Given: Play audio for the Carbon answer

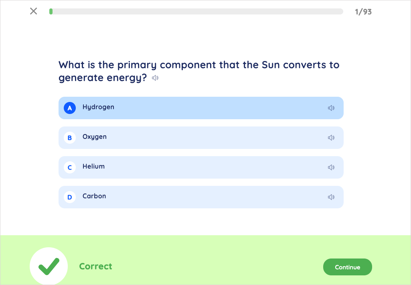Looking at the screenshot, I should click(331, 197).
